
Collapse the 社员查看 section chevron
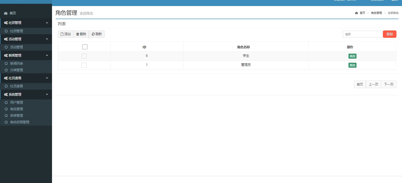coord(47,78)
